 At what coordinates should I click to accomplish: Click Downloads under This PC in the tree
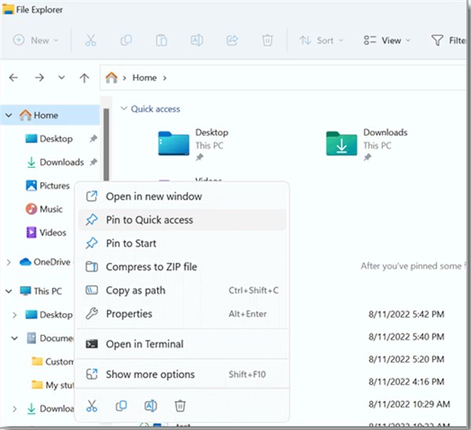(x=50, y=408)
